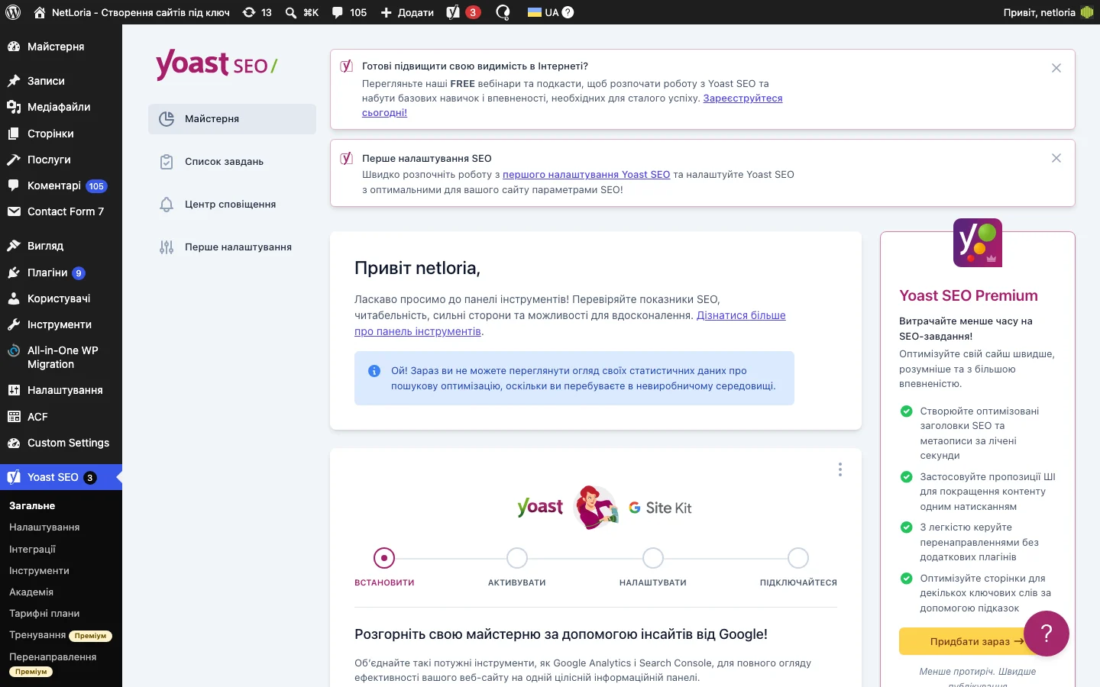
Task: Open першого налаштування Yoast SEO link
Action: coord(586,175)
